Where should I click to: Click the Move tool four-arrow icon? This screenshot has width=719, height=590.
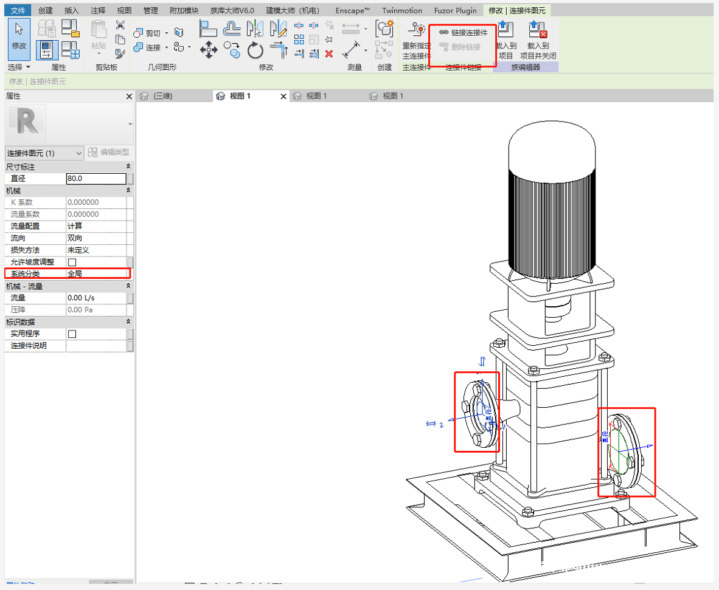[209, 49]
